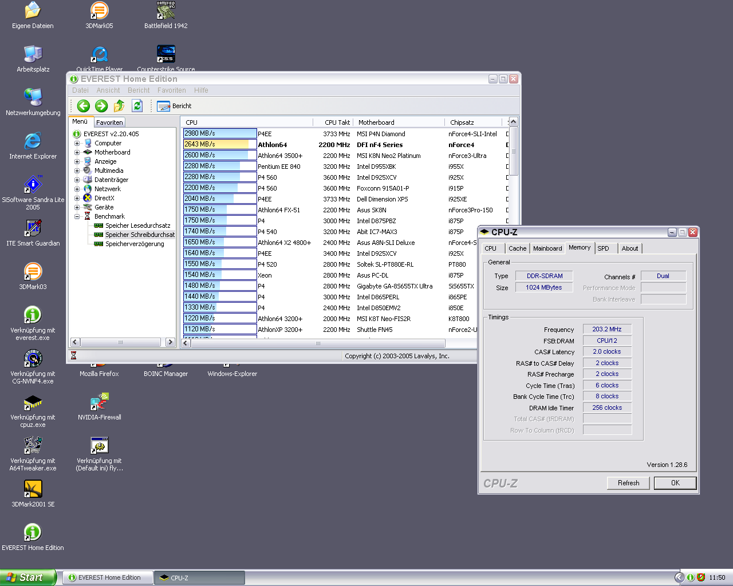Click the results list horizontal scrollbar
This screenshot has width=733, height=586.
(x=318, y=343)
